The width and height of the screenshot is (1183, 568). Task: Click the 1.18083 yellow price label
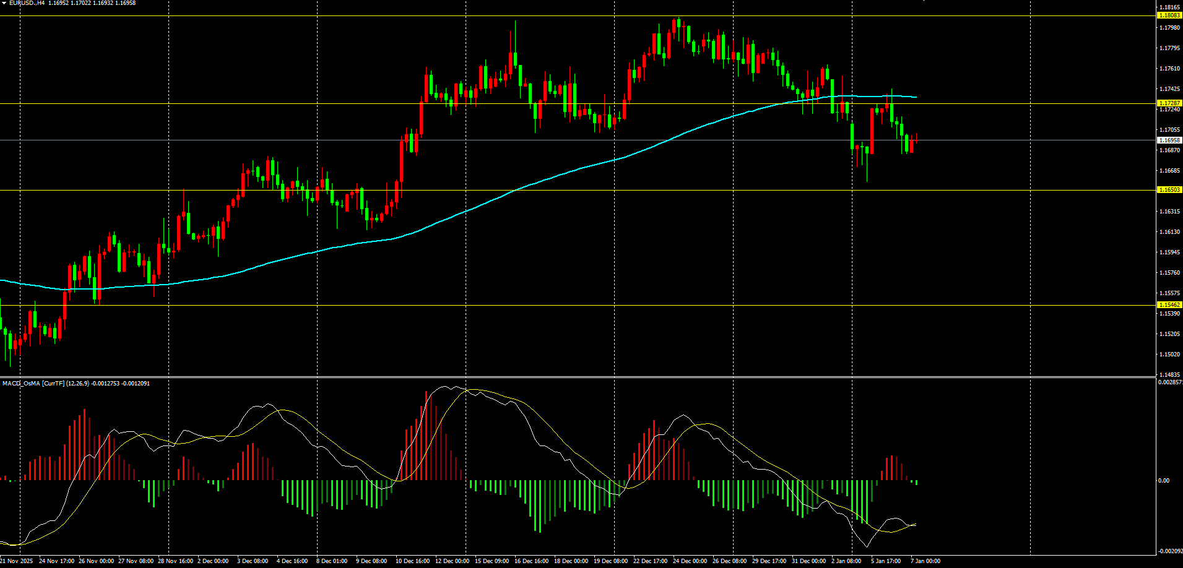(x=1169, y=15)
